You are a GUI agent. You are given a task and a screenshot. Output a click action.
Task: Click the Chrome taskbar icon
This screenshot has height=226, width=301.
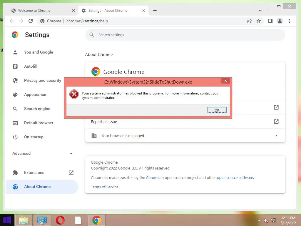click(x=96, y=220)
